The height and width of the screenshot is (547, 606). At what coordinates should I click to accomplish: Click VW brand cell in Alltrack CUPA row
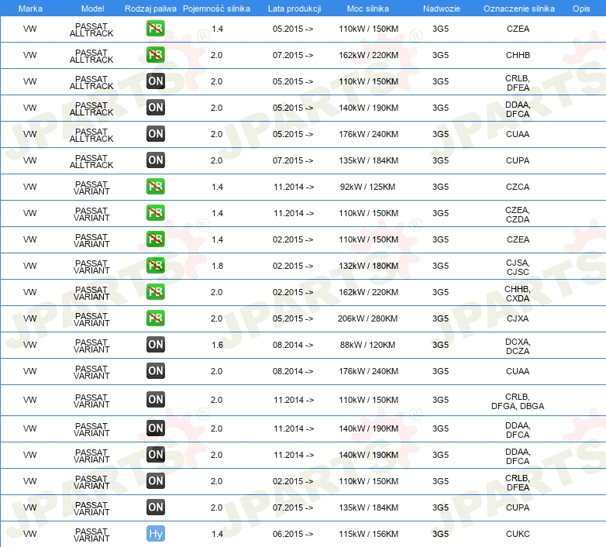pyautogui.click(x=29, y=160)
